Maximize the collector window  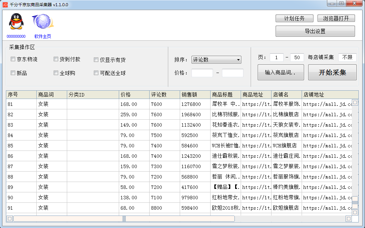[x=341, y=3]
